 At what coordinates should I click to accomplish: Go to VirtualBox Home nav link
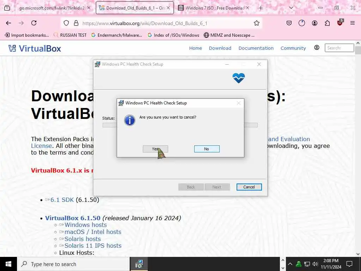[195, 48]
